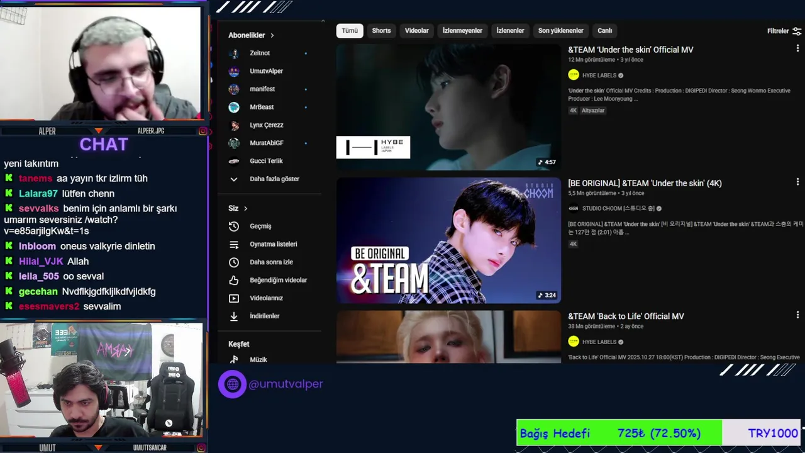This screenshot has height=453, width=805.
Task: Select the Canlı filter chip
Action: tap(604, 30)
